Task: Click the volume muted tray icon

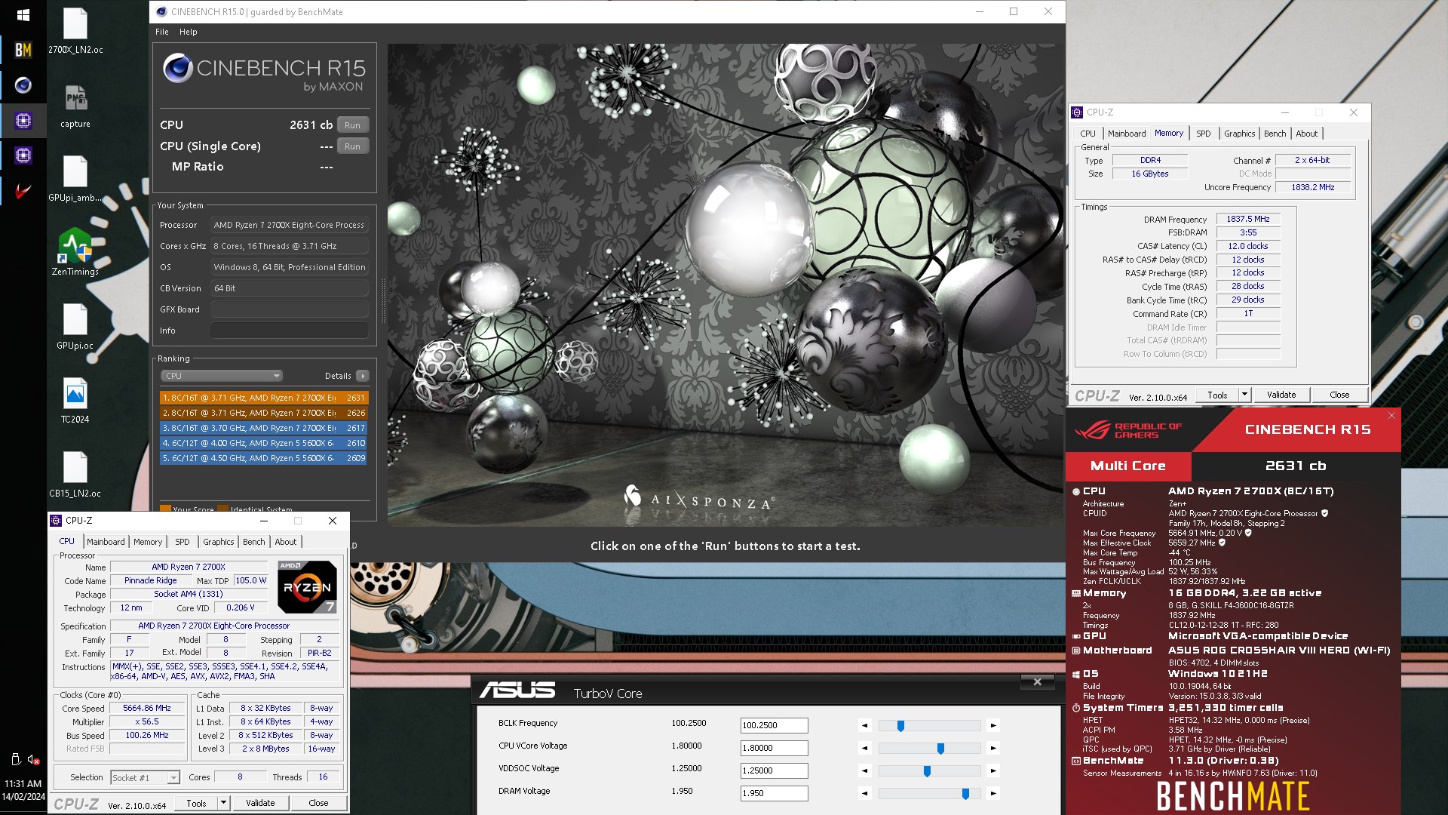Action: pyautogui.click(x=33, y=760)
